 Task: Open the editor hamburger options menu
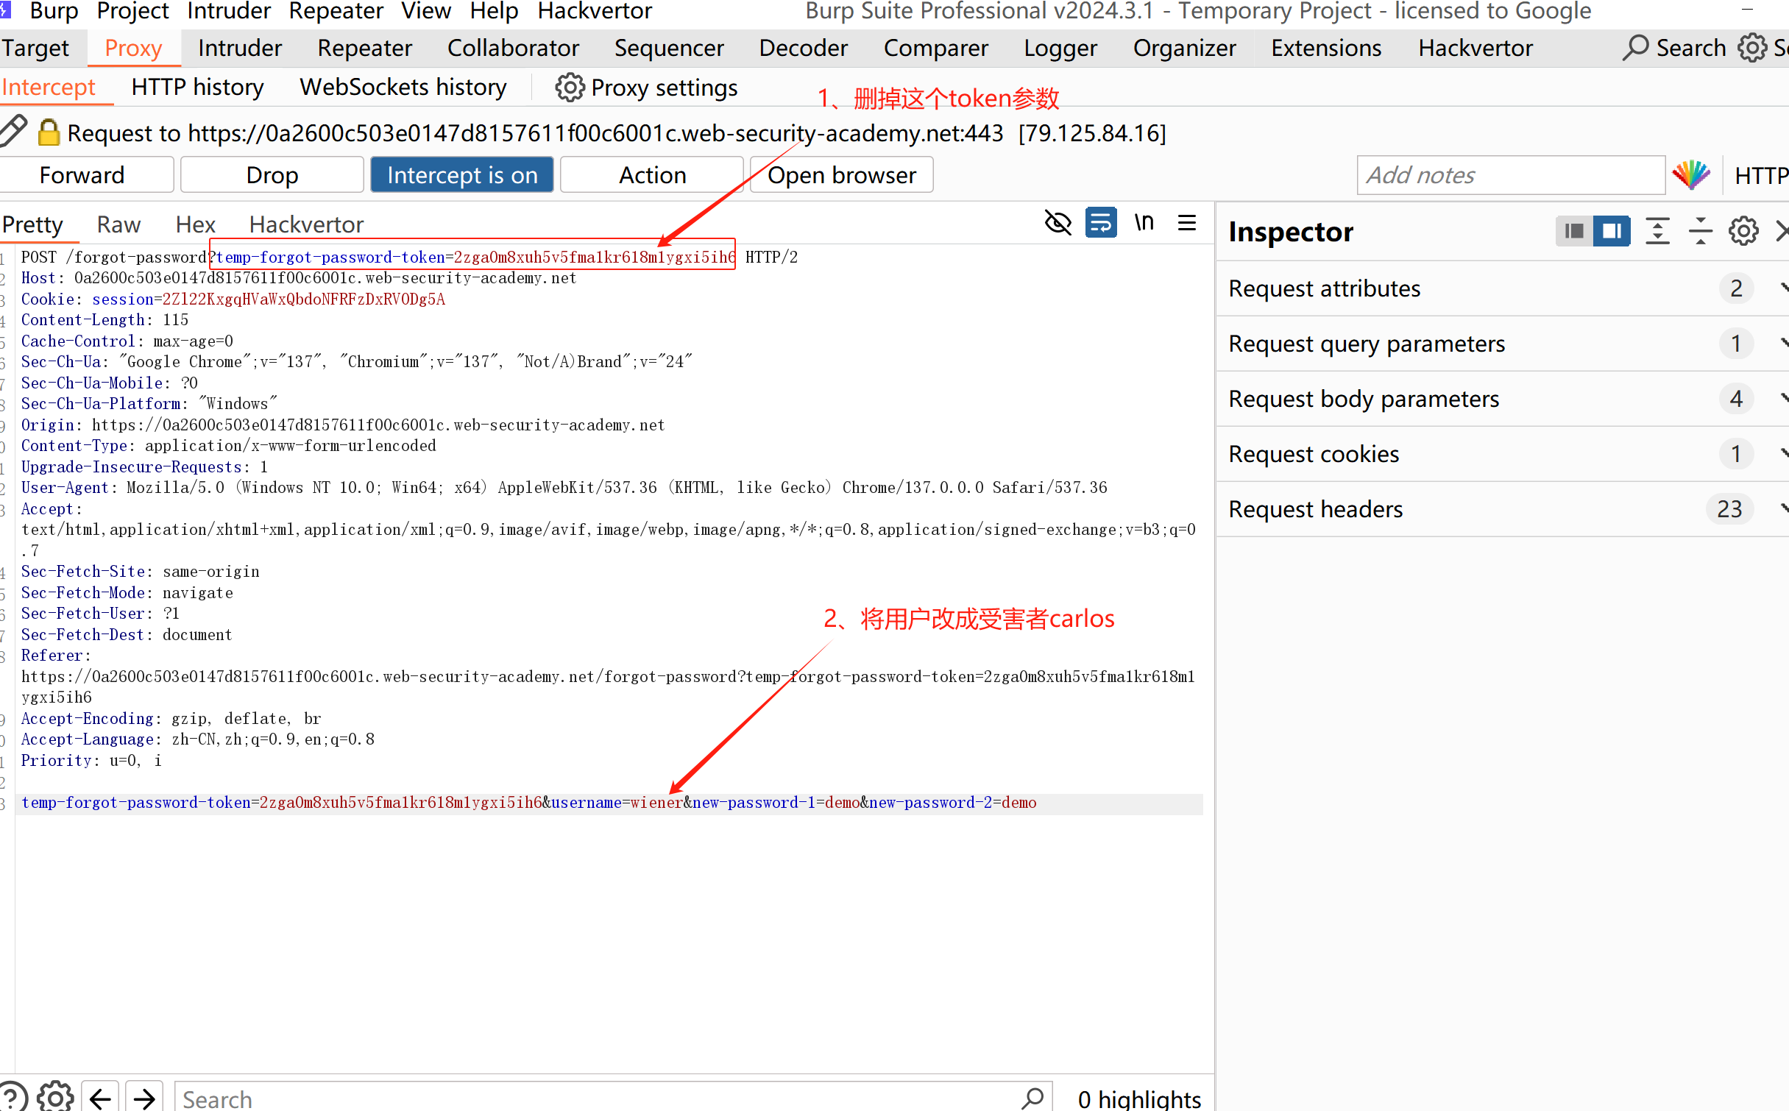click(1186, 223)
